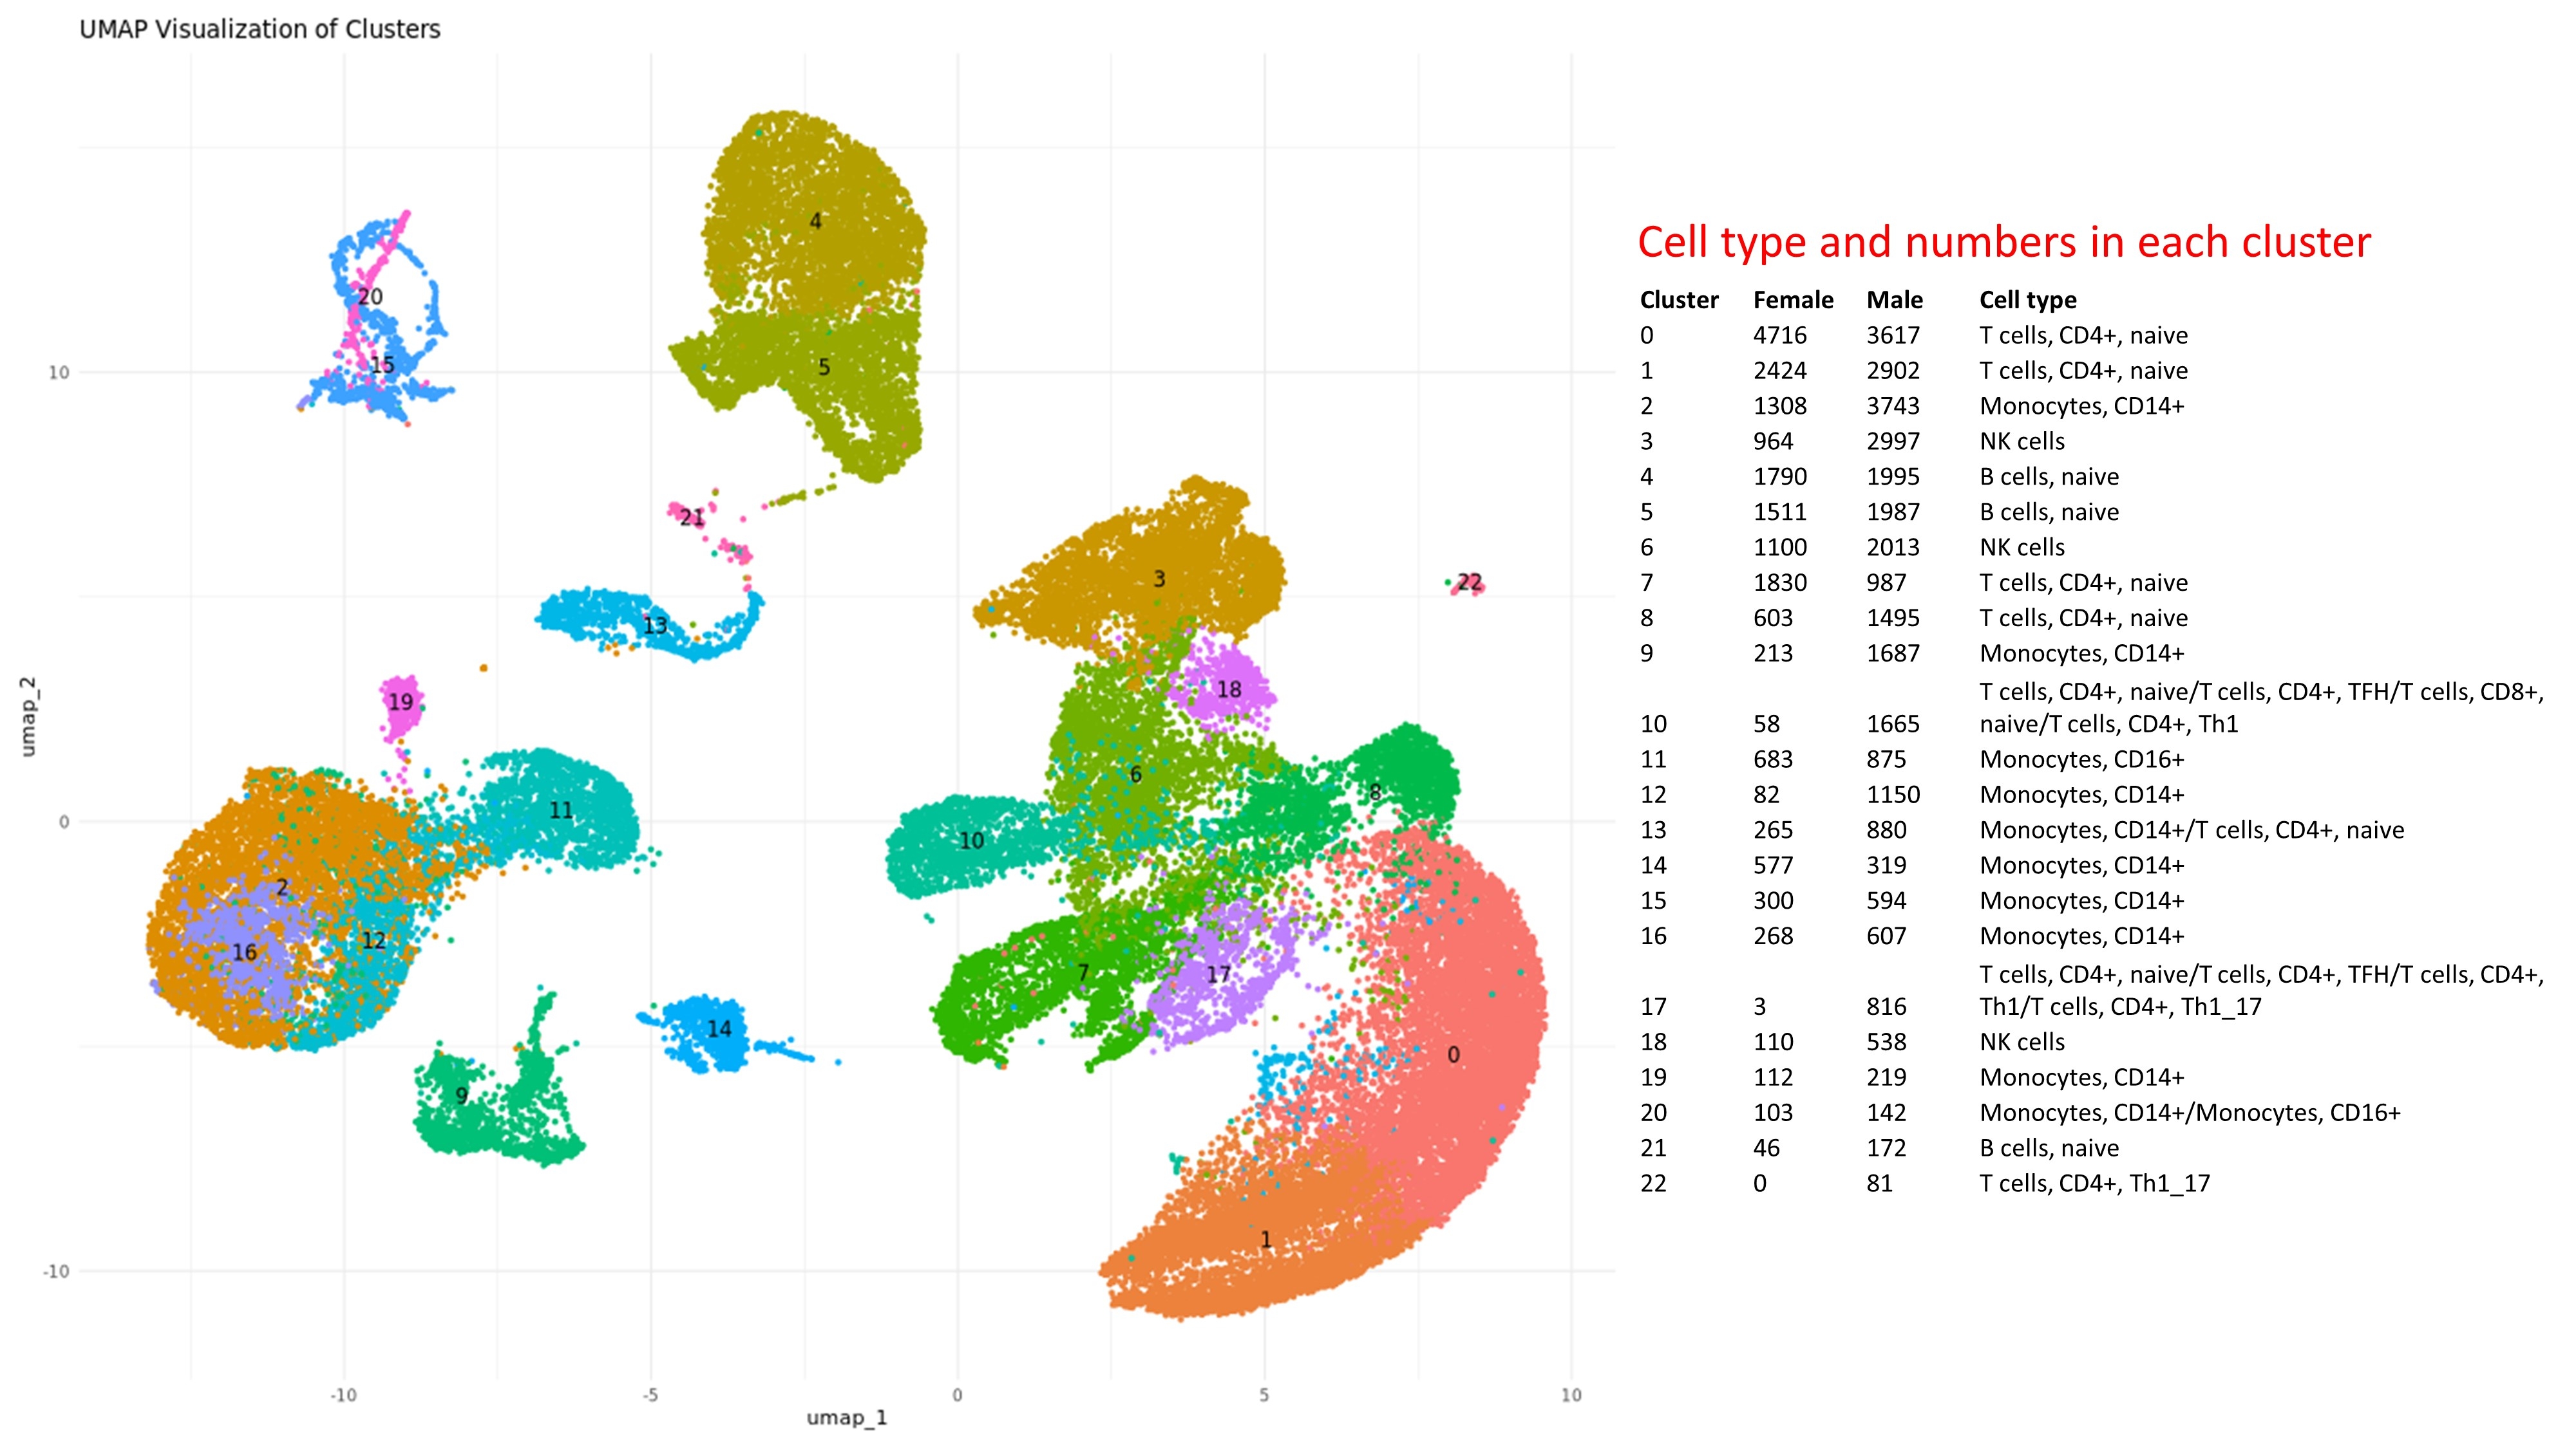This screenshot has height=1448, width=2576.
Task: Click cluster 0 label in salmon region
Action: (1453, 1055)
